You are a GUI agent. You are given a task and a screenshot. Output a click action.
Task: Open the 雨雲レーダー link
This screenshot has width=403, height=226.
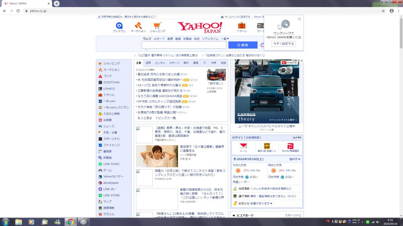(241, 182)
